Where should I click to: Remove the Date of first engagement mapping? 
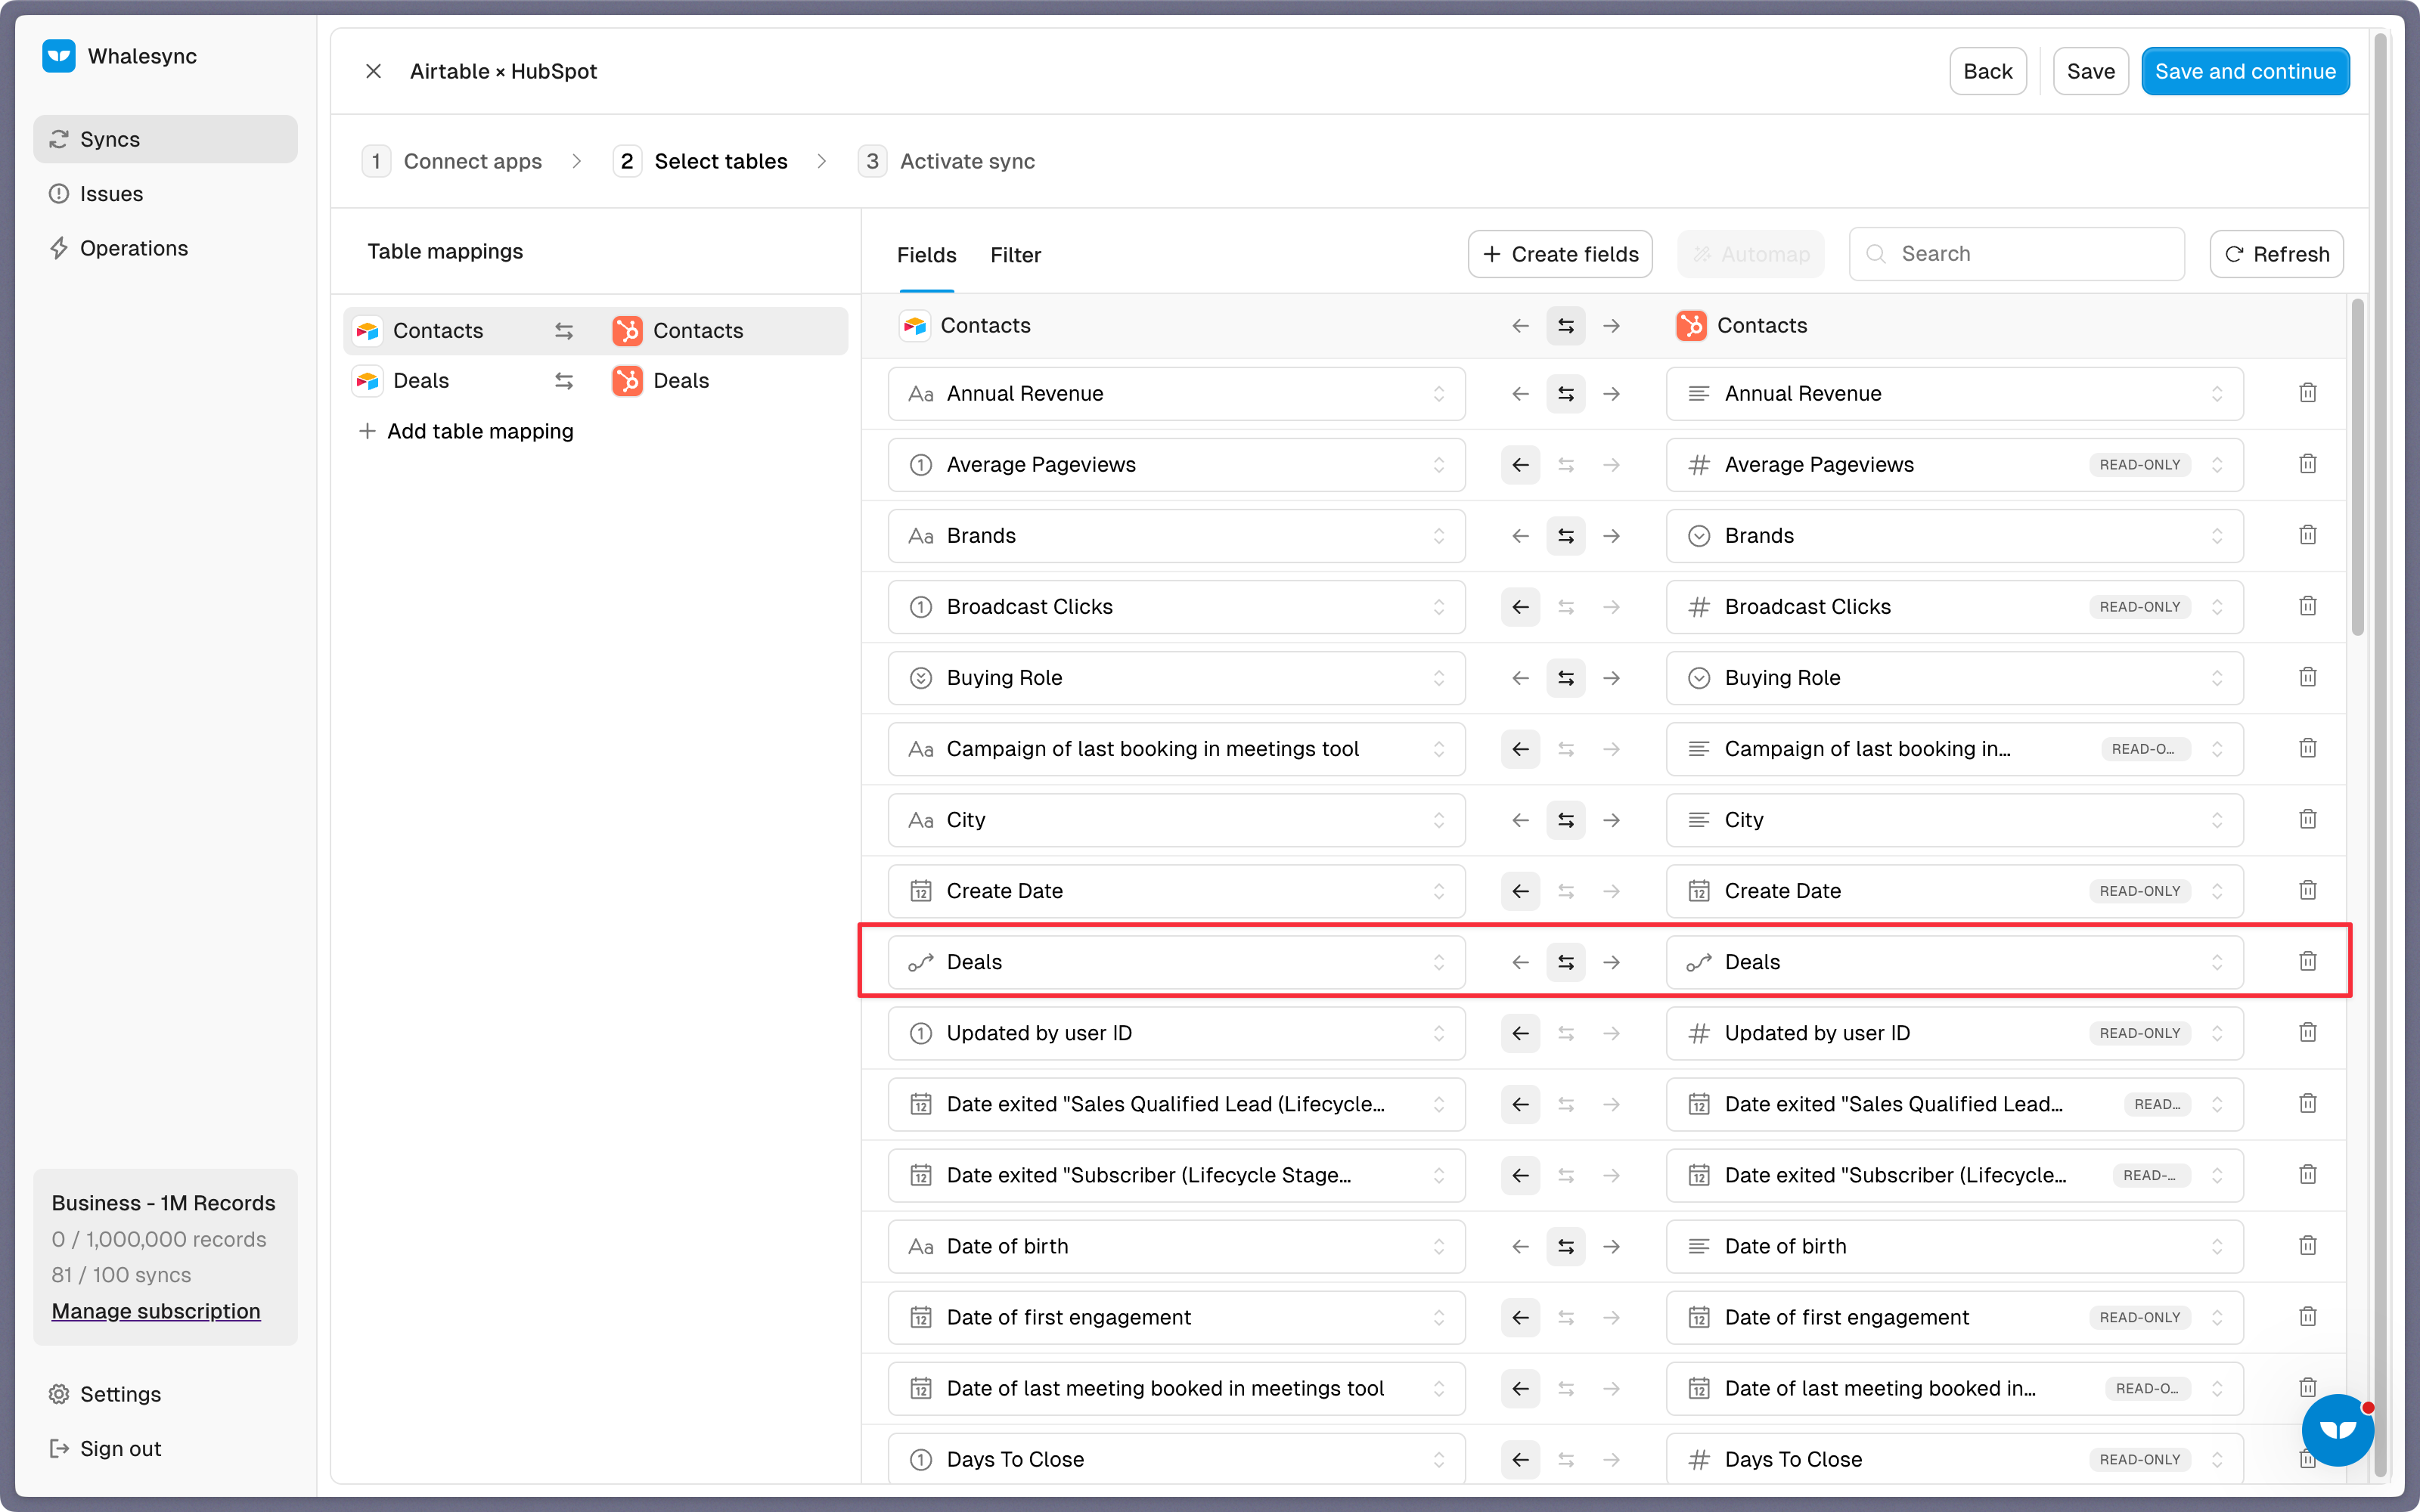[2307, 1316]
